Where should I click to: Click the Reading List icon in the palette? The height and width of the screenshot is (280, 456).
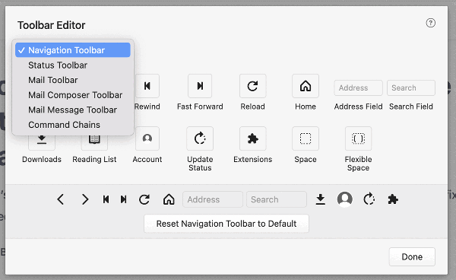point(94,142)
